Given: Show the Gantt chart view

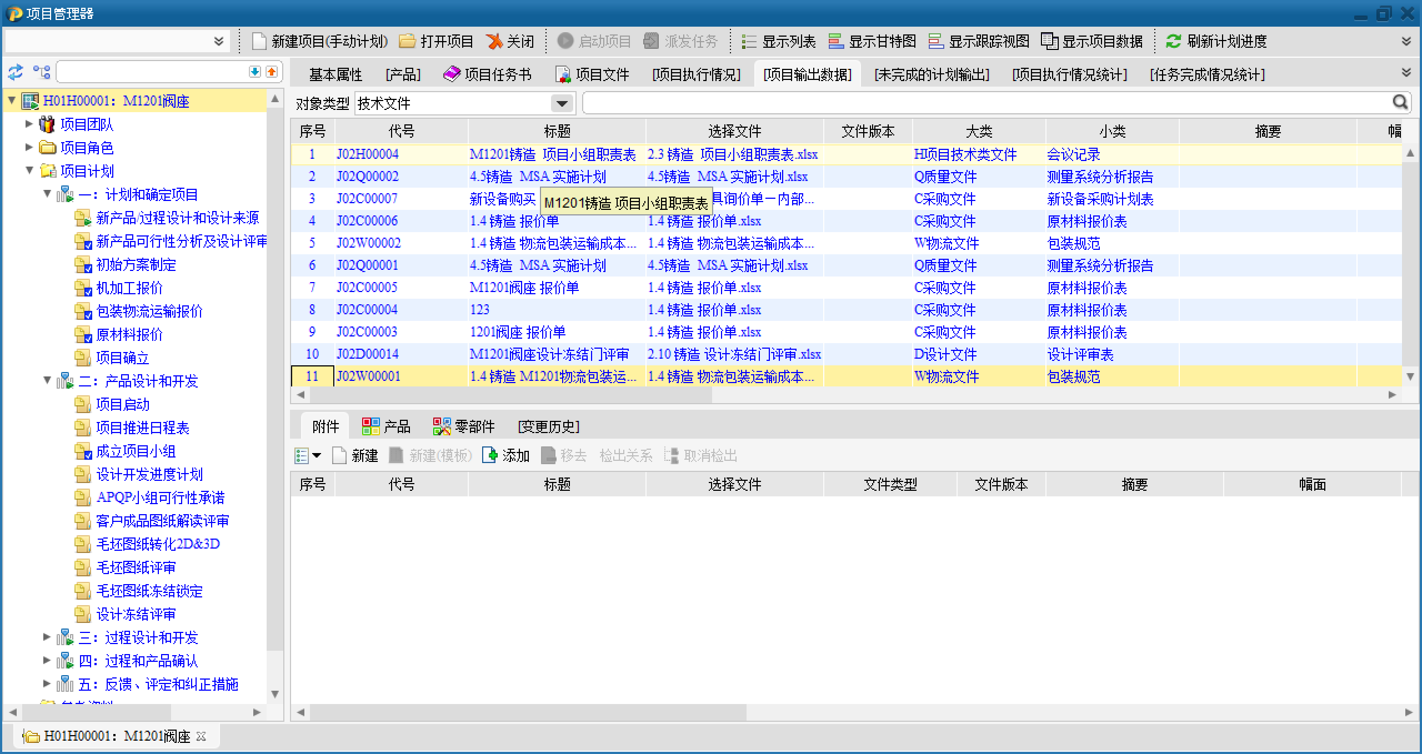Looking at the screenshot, I should point(873,42).
